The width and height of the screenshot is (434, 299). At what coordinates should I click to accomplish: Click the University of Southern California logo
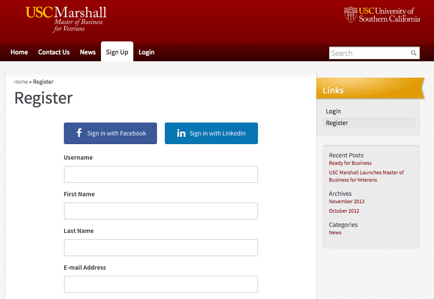pyautogui.click(x=382, y=15)
